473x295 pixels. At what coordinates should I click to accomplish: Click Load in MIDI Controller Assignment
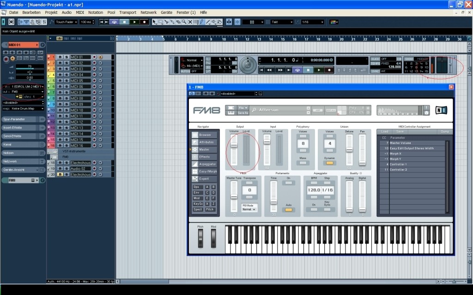click(385, 131)
